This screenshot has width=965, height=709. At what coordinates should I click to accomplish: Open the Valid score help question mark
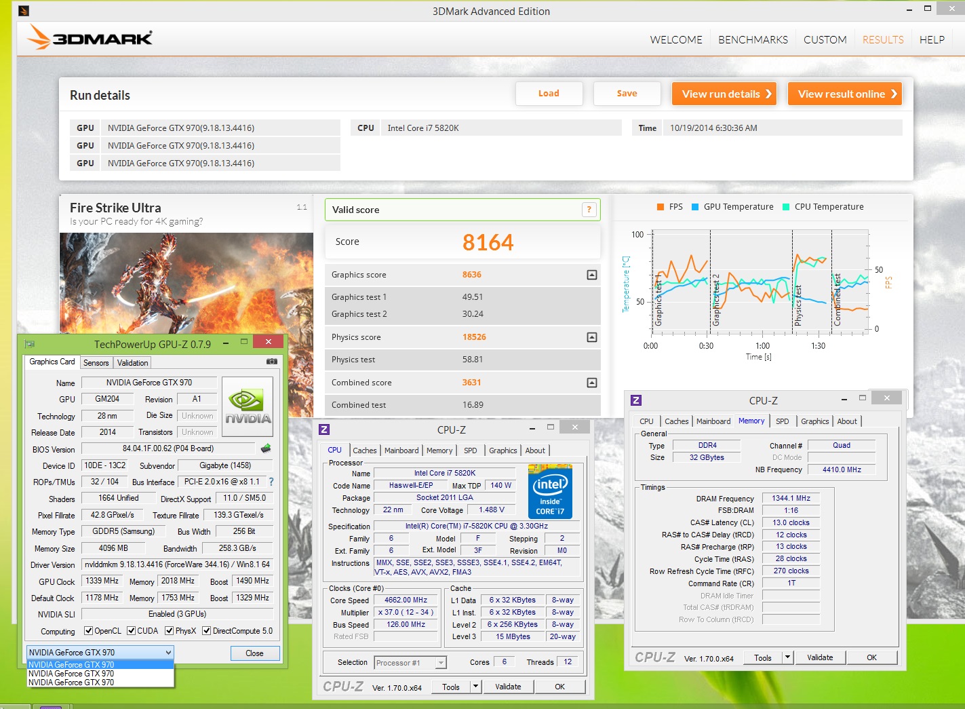[589, 210]
